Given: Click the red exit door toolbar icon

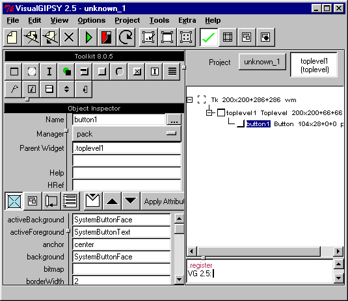Looking at the screenshot, I should point(107,37).
